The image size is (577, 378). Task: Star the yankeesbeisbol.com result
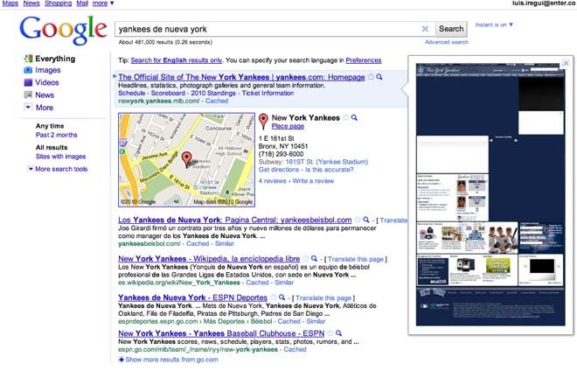point(358,220)
